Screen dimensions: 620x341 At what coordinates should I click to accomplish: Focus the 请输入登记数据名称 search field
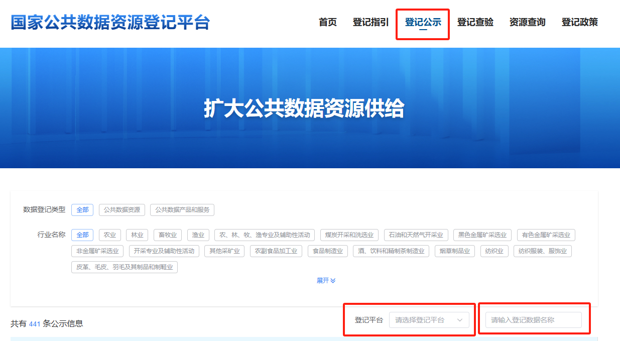tap(533, 320)
